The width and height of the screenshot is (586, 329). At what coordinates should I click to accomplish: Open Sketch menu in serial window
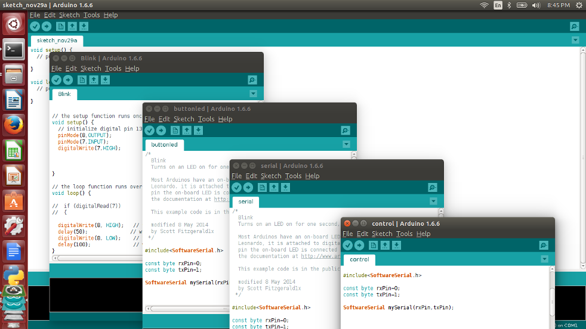pyautogui.click(x=270, y=176)
